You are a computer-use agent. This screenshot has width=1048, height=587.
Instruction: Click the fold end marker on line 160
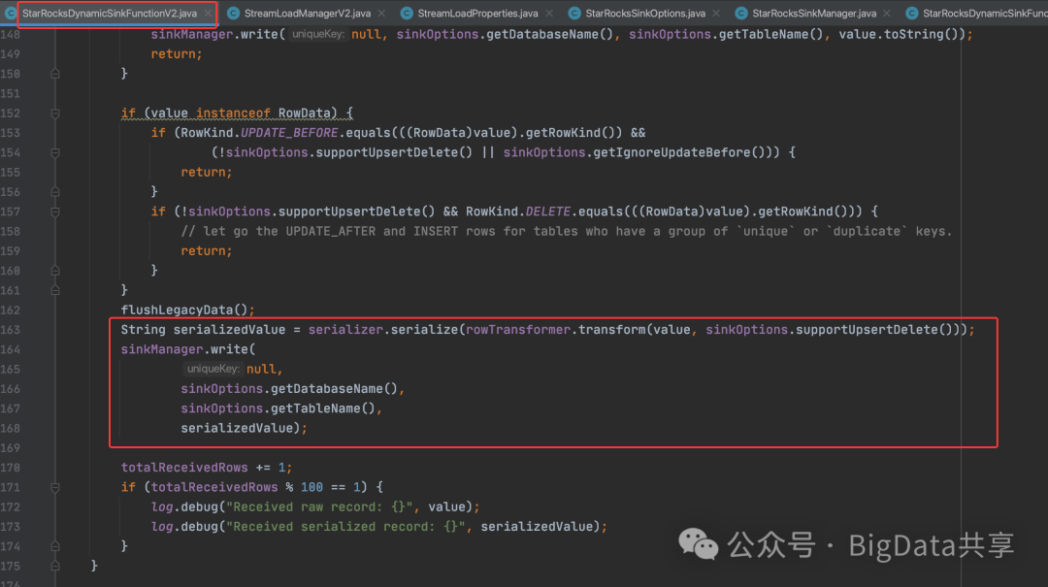click(x=55, y=271)
